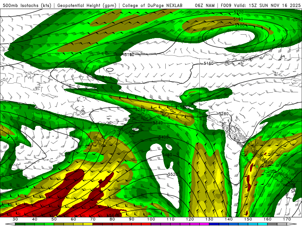
Task: Click the 30 value on the color scale
Action: (15, 219)
